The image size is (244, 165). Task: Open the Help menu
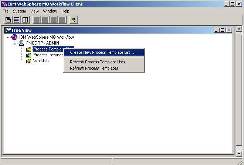point(65,11)
